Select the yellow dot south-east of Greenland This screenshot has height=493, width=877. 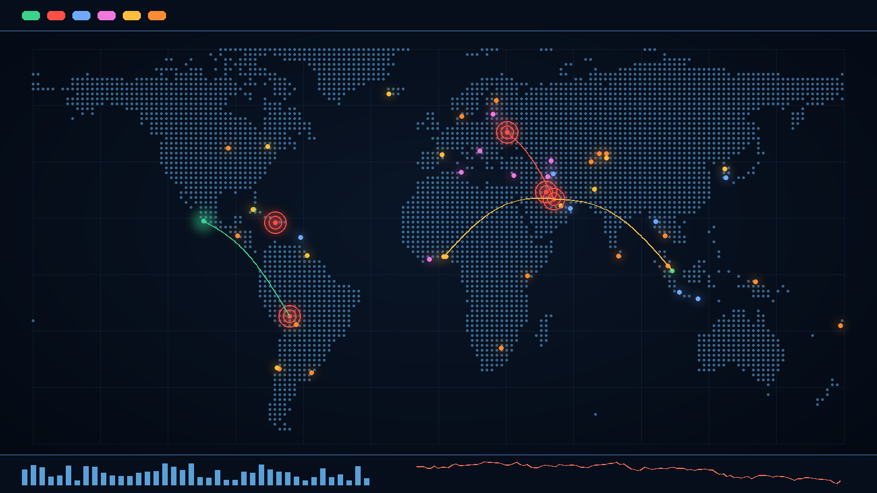click(x=389, y=94)
